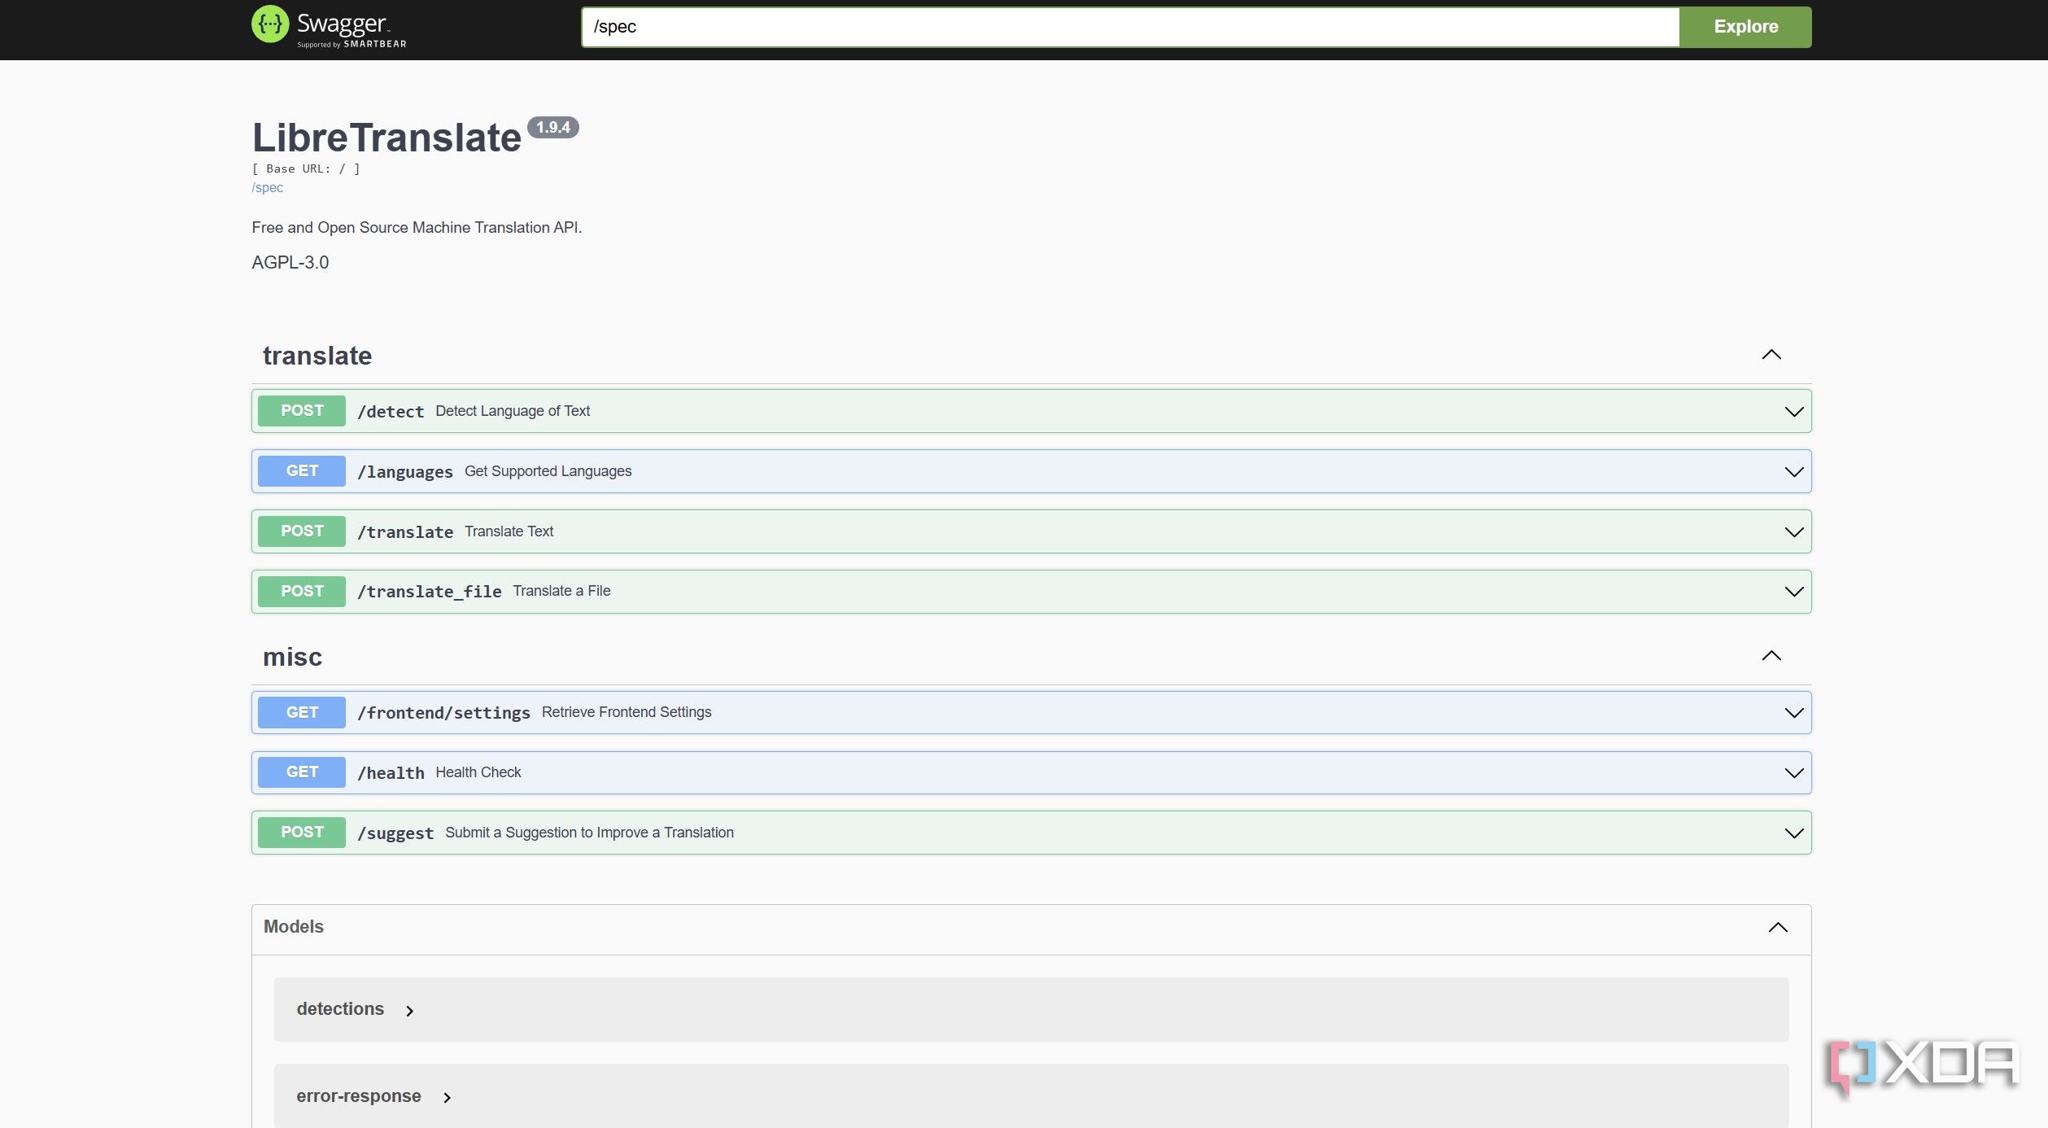Click the POST badge for /translate_file
The image size is (2048, 1128).
(302, 592)
